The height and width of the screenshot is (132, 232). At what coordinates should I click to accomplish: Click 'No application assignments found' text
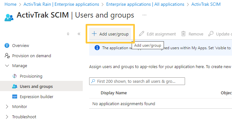(x=124, y=104)
